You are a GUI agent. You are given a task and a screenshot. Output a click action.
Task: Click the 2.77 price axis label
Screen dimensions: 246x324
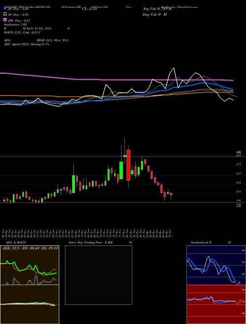click(x=239, y=164)
